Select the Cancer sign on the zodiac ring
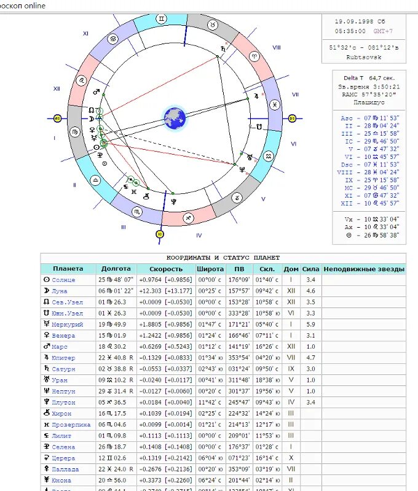The image size is (418, 491). click(x=112, y=39)
